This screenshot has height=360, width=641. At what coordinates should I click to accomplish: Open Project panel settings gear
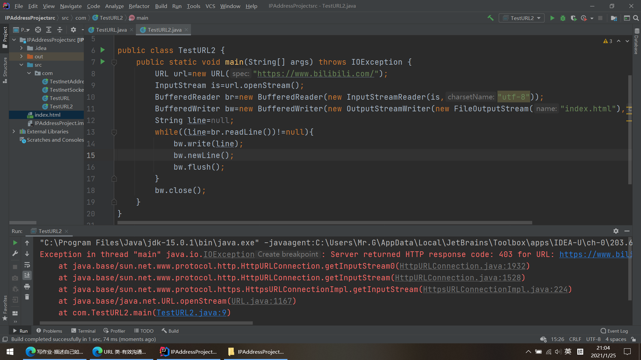click(73, 30)
